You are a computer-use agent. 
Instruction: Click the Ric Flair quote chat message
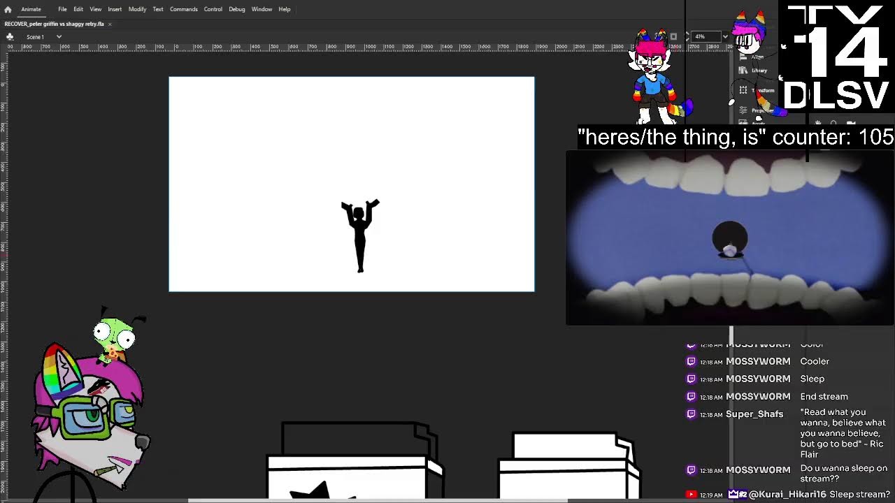pos(843,433)
